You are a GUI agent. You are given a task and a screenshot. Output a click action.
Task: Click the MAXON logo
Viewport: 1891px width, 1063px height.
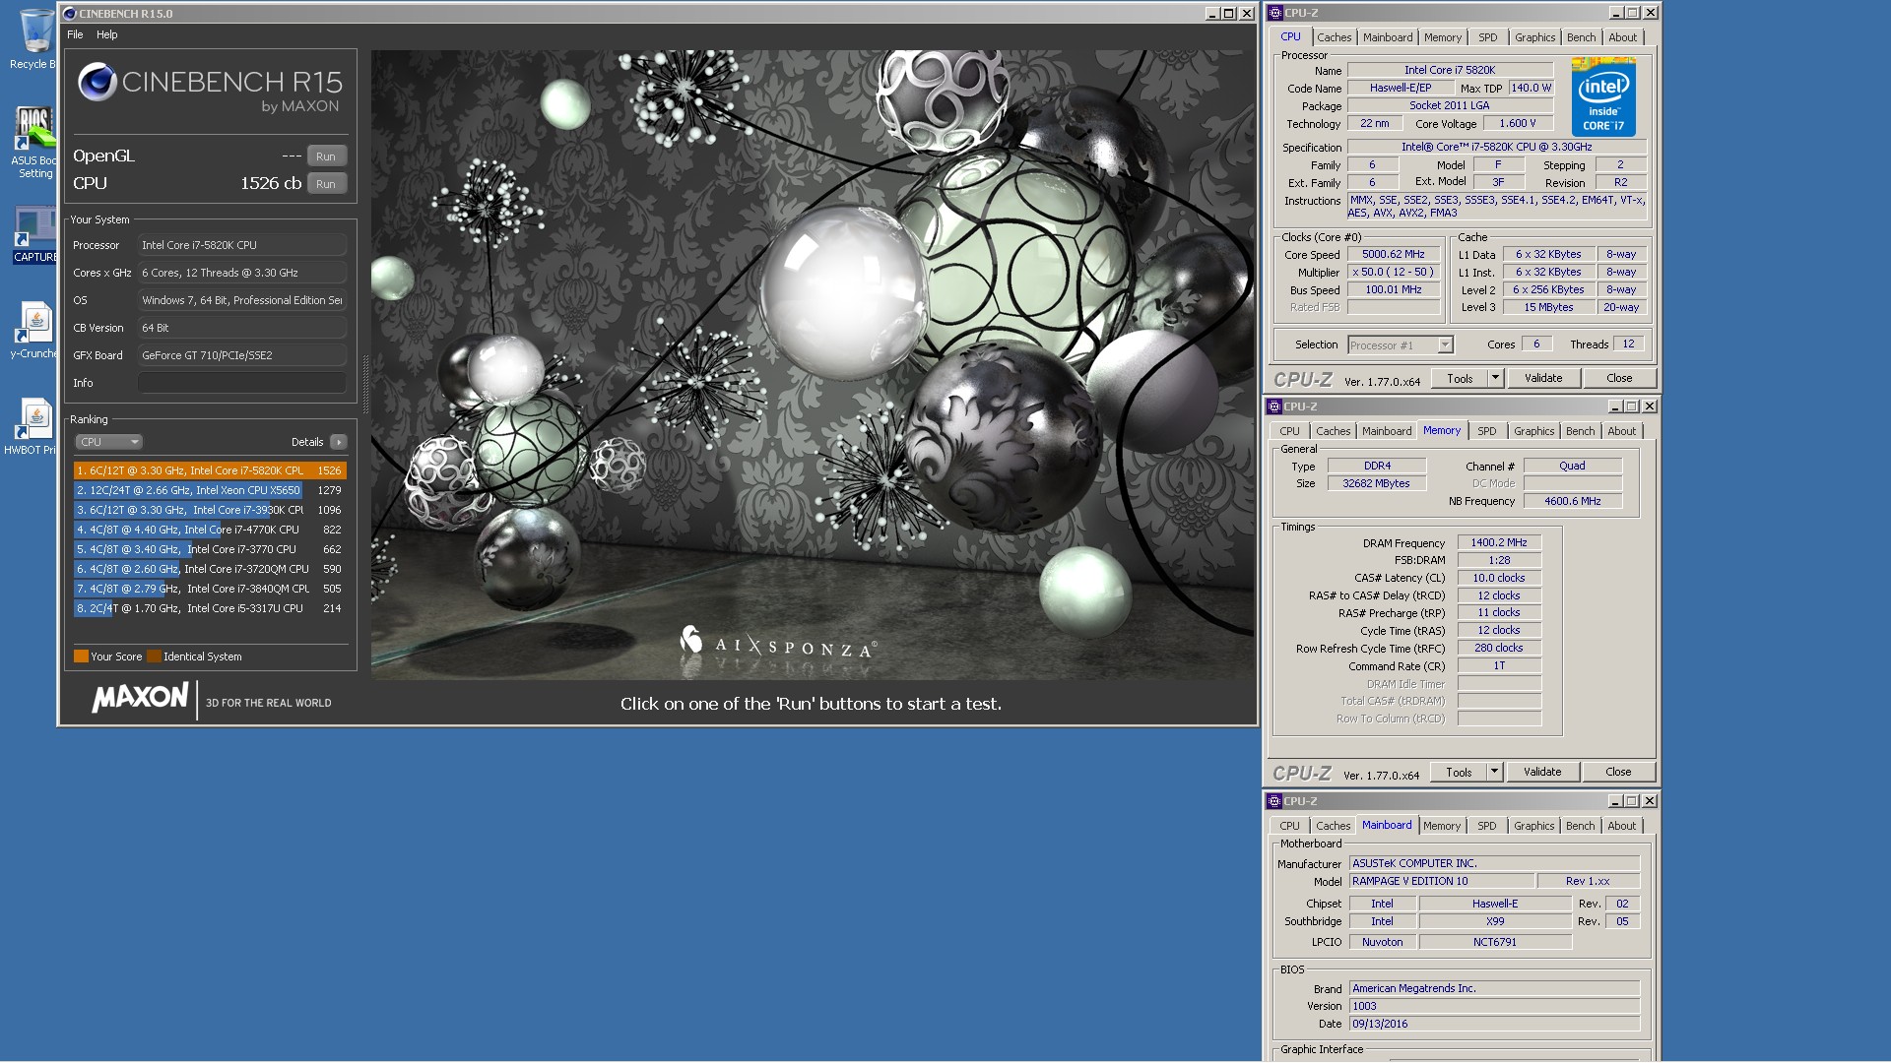coord(140,698)
